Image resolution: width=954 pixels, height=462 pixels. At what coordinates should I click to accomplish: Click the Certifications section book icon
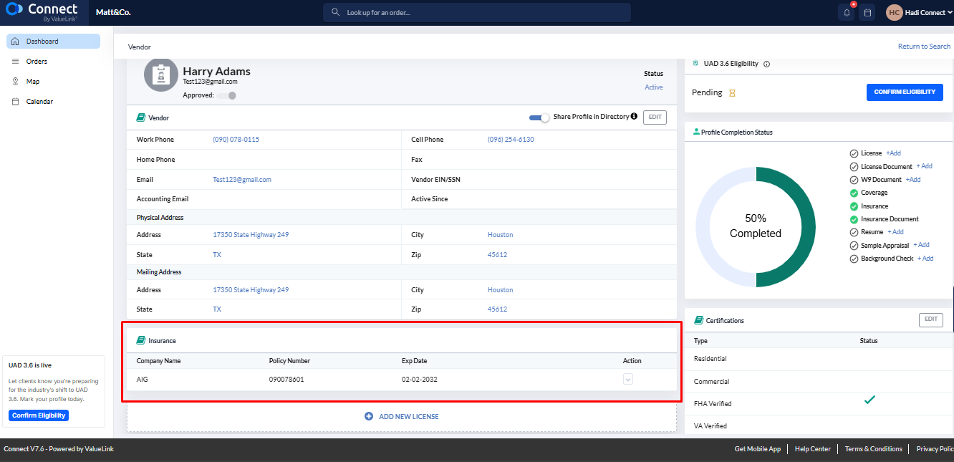tap(698, 320)
